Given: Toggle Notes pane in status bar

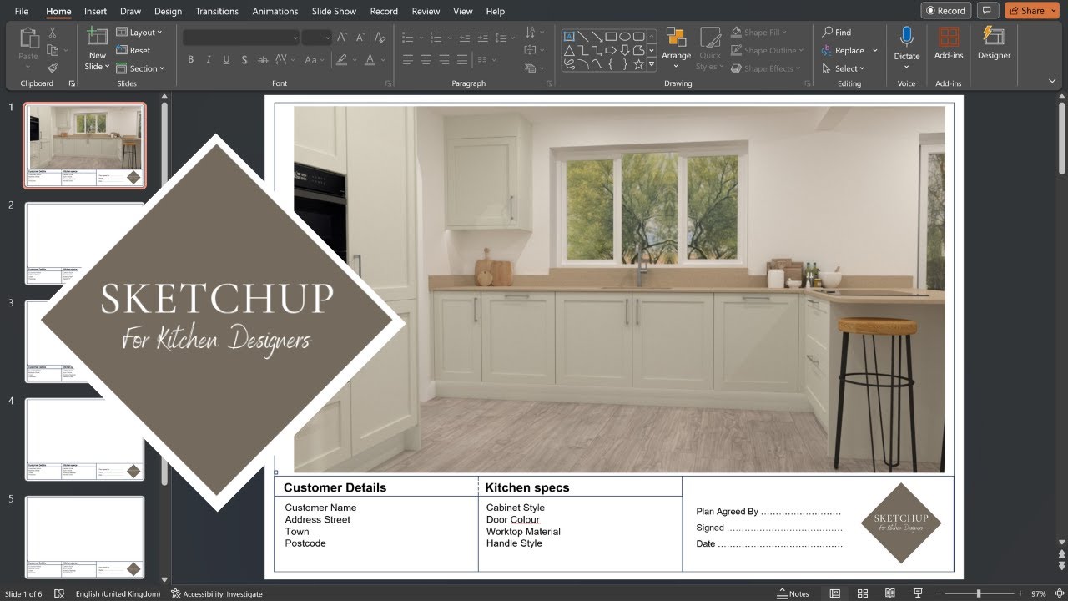Looking at the screenshot, I should pyautogui.click(x=793, y=594).
